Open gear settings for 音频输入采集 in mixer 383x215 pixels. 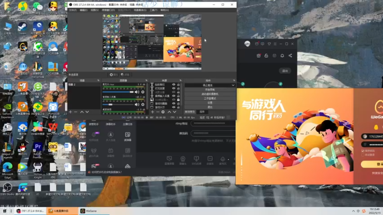click(x=143, y=104)
